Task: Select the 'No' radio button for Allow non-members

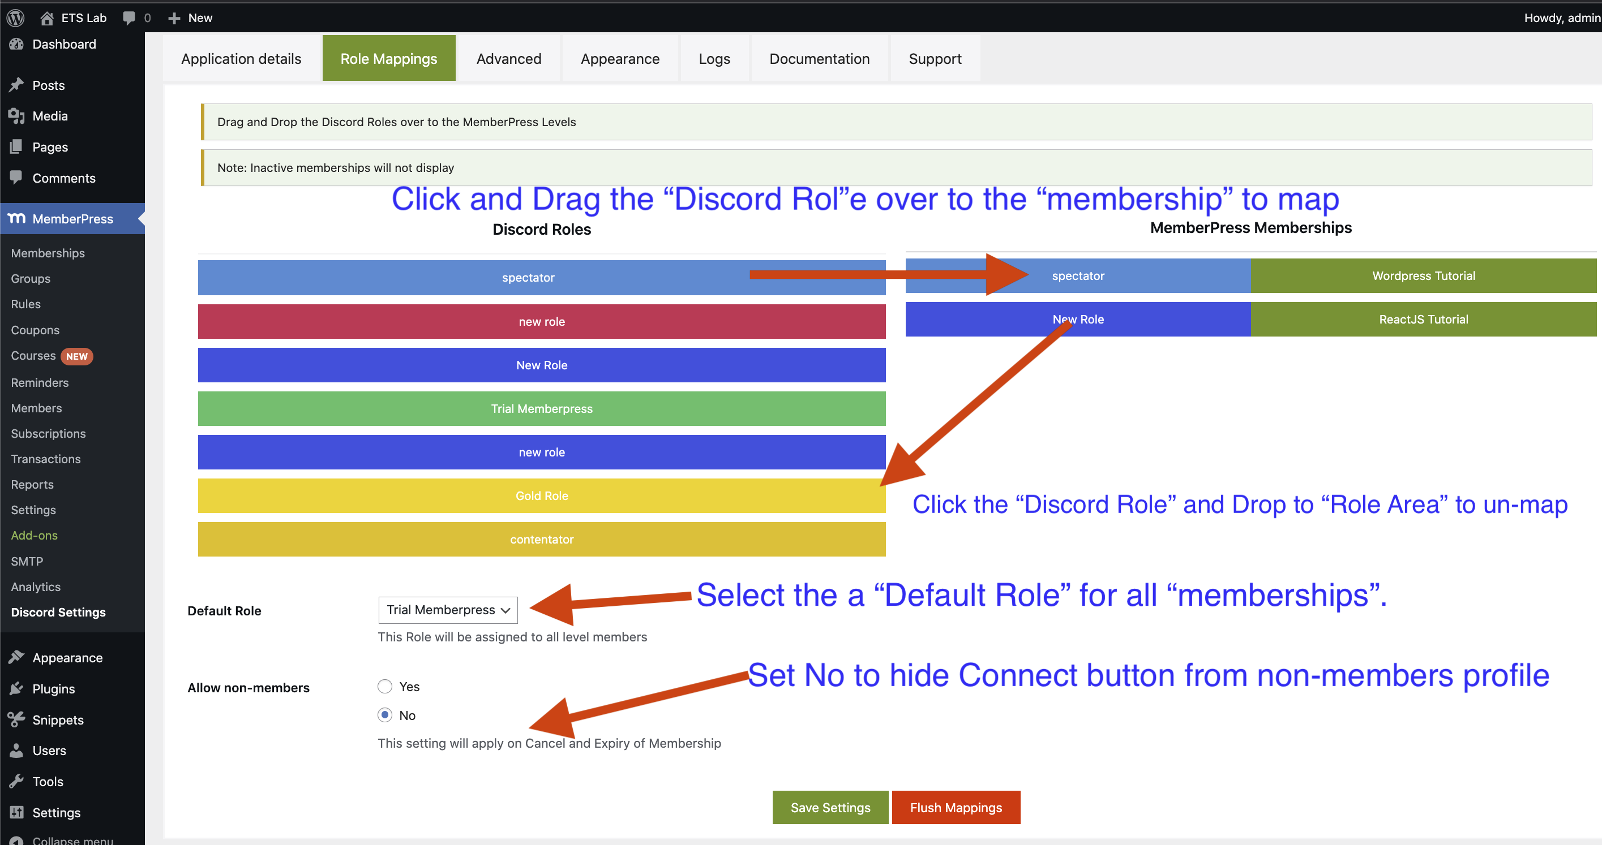Action: (x=384, y=715)
